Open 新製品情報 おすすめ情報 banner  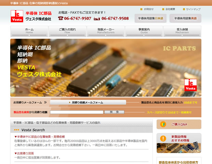point(179,143)
